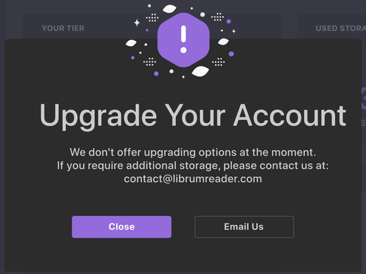Screen dimensions: 366x274
Task: Click the white leaf left of the hexagon
Action: 131,43
